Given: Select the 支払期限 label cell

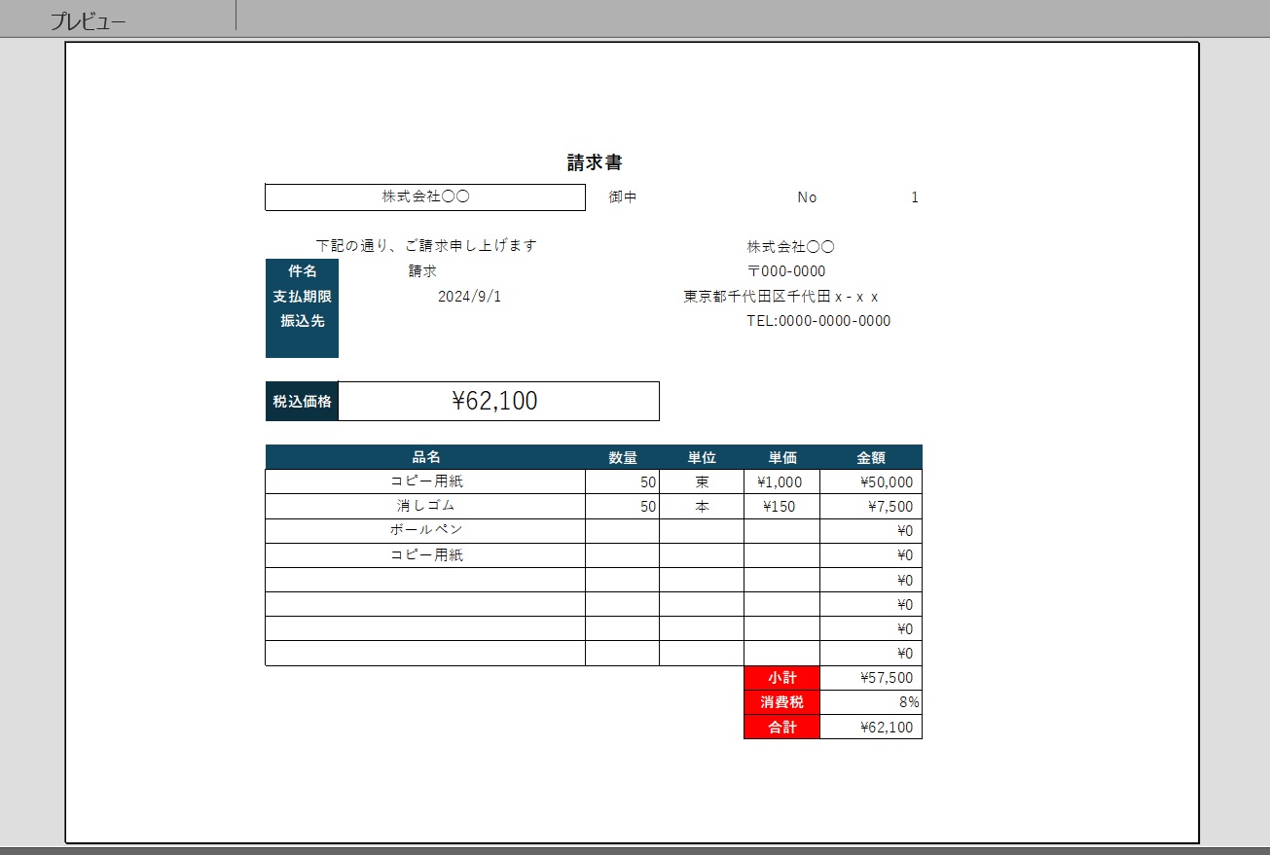Looking at the screenshot, I should click(x=302, y=297).
